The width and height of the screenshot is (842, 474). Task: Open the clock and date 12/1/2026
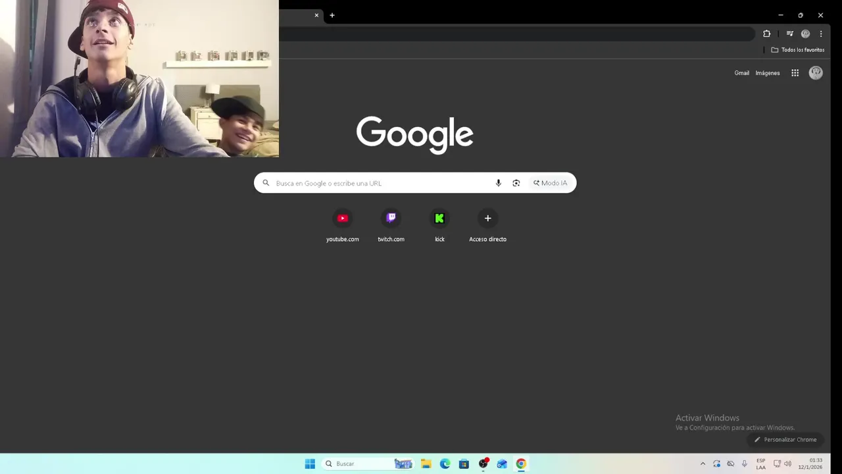coord(810,463)
